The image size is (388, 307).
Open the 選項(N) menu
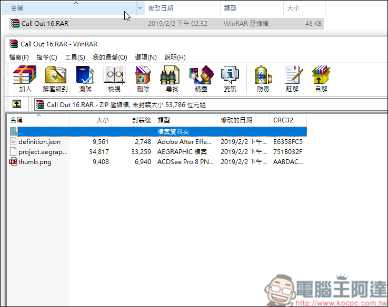click(x=146, y=57)
